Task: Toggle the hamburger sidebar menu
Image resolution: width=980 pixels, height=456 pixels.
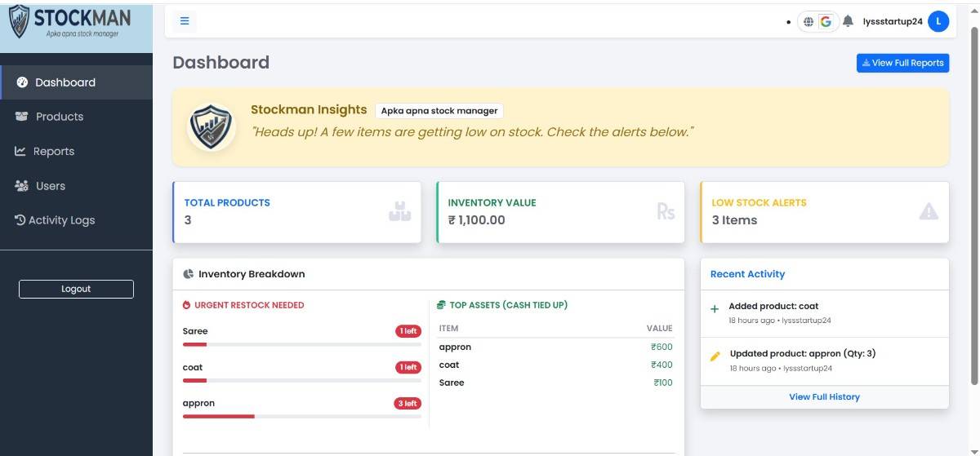Action: pos(185,21)
